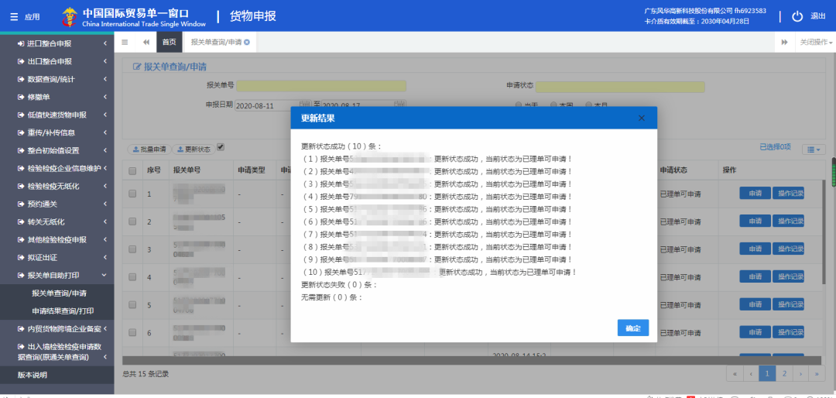Select the 本周 radio button
Image resolution: width=836 pixels, height=398 pixels.
pos(554,105)
